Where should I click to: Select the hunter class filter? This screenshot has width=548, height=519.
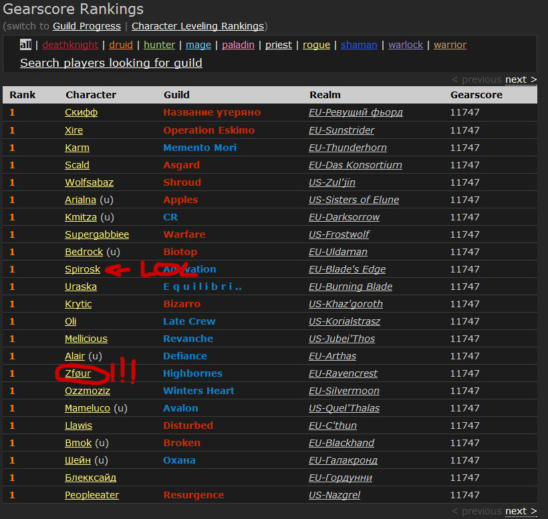pyautogui.click(x=159, y=45)
